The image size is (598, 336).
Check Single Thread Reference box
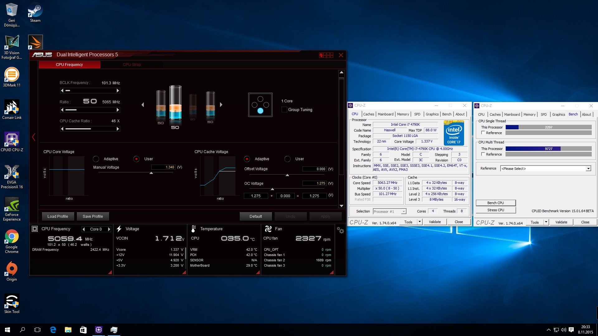483,133
